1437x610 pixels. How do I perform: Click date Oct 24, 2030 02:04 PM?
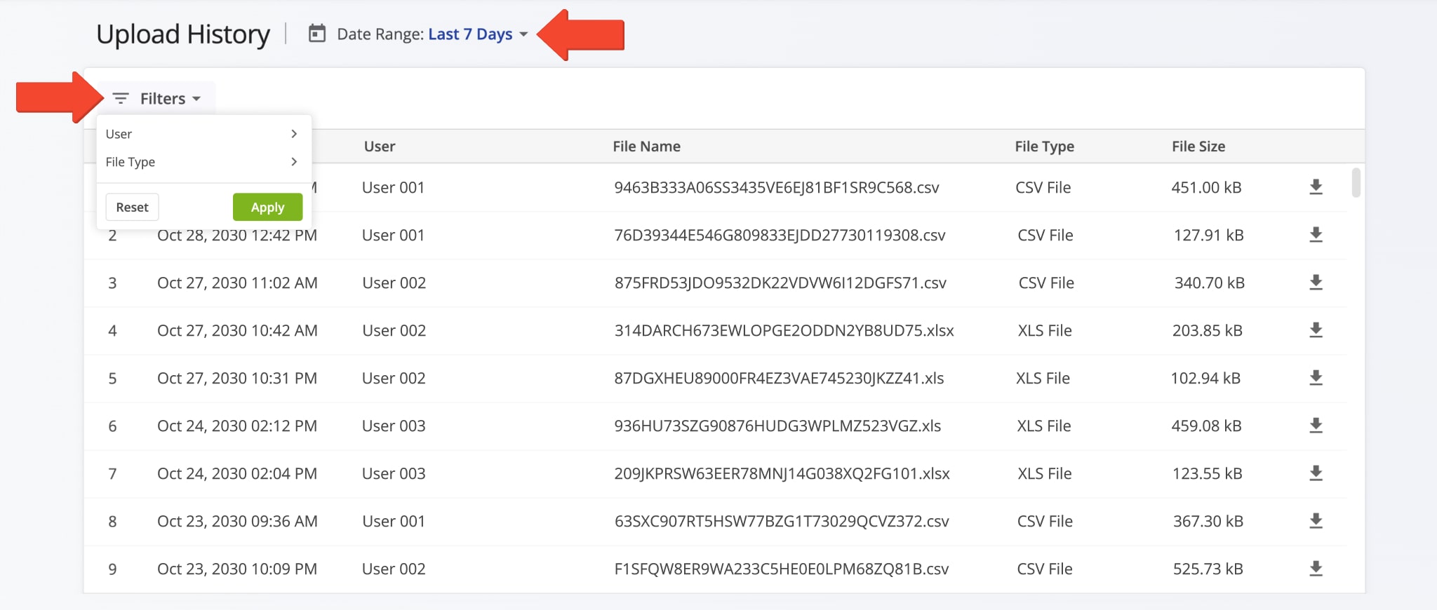point(237,474)
